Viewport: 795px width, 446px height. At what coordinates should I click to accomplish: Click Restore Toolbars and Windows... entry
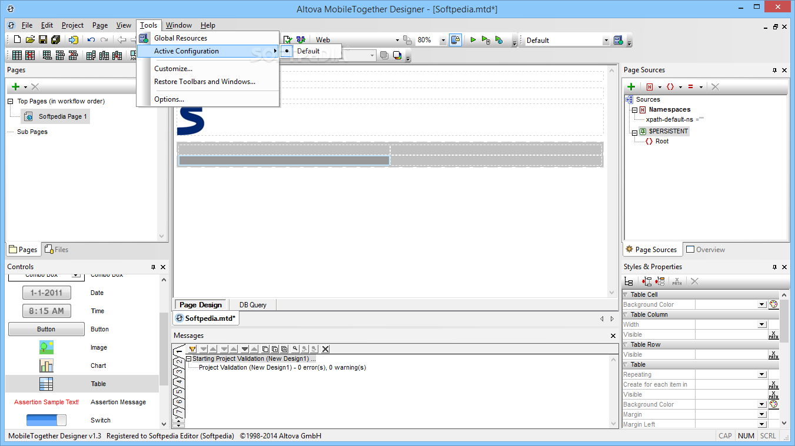pyautogui.click(x=208, y=82)
